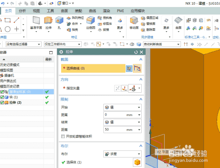The width and height of the screenshot is (220, 168).
Task: Select the Draft (拔模) tool
Action: [x=103, y=30]
